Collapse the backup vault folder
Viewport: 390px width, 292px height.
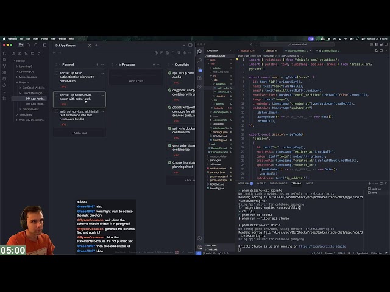click(x=14, y=61)
